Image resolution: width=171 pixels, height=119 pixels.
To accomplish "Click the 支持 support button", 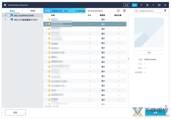I will [x=126, y=5].
